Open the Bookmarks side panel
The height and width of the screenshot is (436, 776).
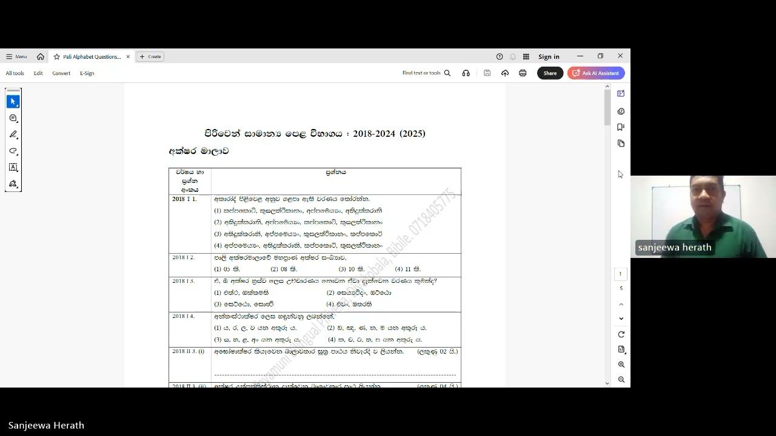(621, 127)
